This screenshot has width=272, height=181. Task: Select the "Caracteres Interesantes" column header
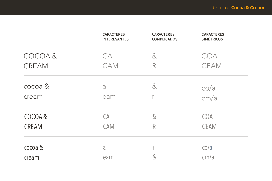click(x=115, y=37)
